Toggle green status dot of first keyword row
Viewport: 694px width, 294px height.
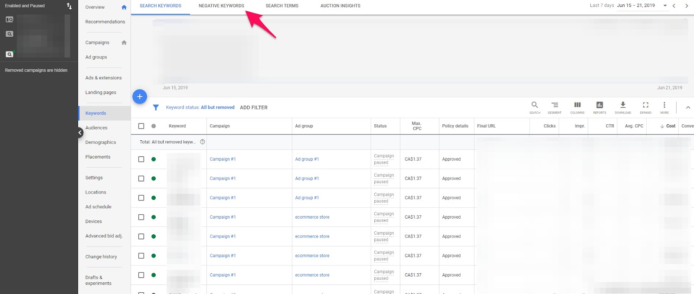[154, 159]
